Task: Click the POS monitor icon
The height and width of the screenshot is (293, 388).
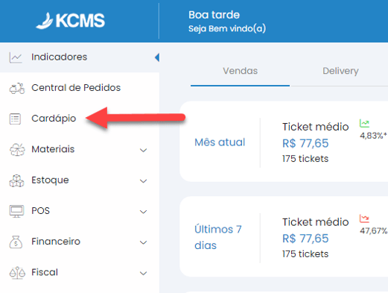Action: click(x=16, y=211)
